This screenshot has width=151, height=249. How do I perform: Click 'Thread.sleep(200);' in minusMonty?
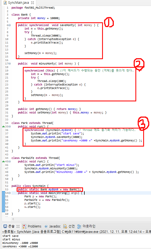52,81
